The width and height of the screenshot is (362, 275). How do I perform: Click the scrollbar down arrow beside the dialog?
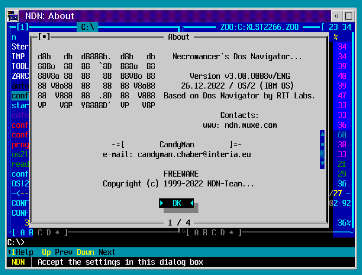tap(322, 164)
